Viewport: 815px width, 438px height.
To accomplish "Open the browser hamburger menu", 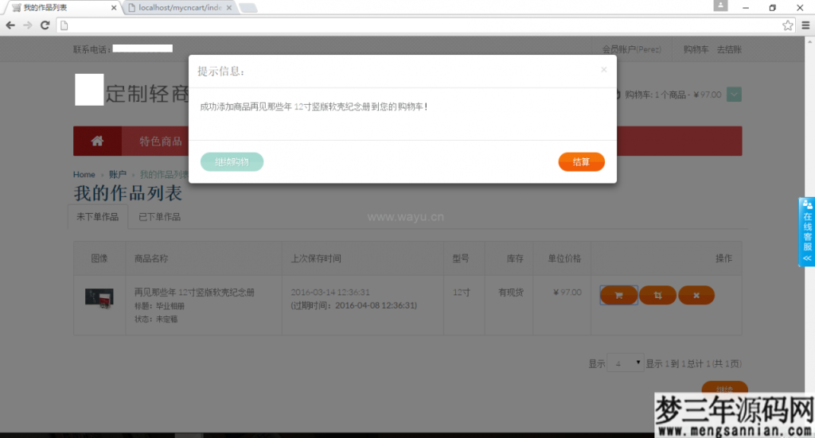I will click(805, 25).
